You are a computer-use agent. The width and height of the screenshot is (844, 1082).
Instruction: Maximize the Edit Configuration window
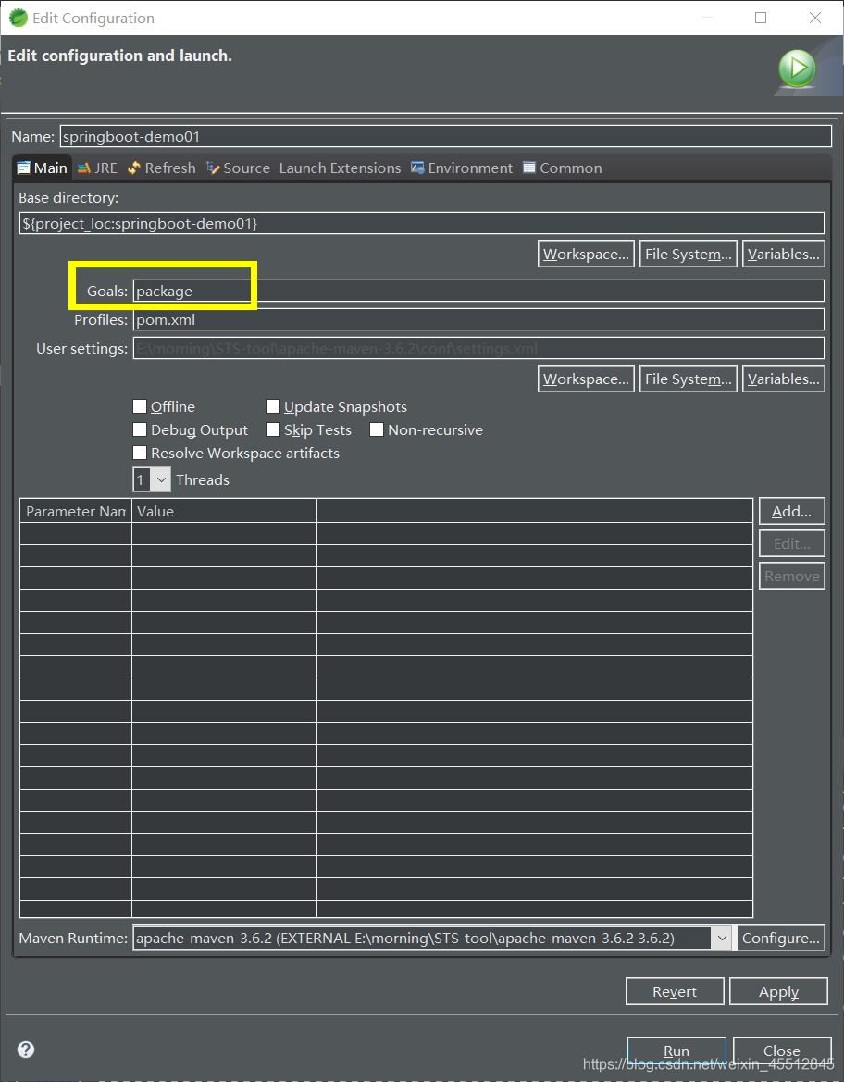point(761,18)
